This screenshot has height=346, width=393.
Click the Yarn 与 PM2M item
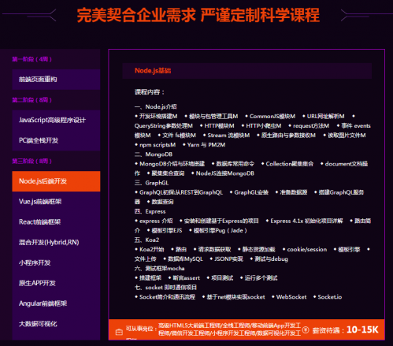point(206,145)
